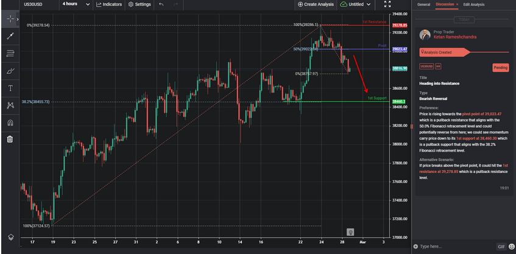Undo the last chart action
This screenshot has height=254, width=516.
(x=161, y=4)
